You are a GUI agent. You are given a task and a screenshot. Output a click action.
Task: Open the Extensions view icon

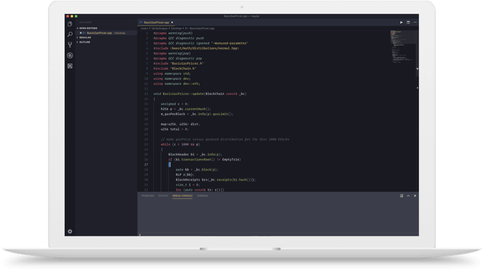pyautogui.click(x=70, y=66)
